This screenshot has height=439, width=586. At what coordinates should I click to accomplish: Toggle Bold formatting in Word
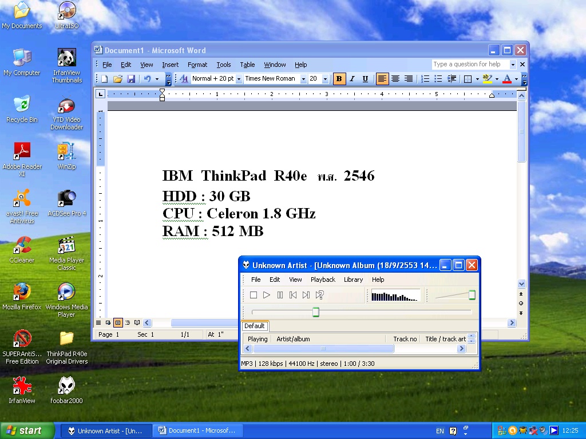pos(339,79)
